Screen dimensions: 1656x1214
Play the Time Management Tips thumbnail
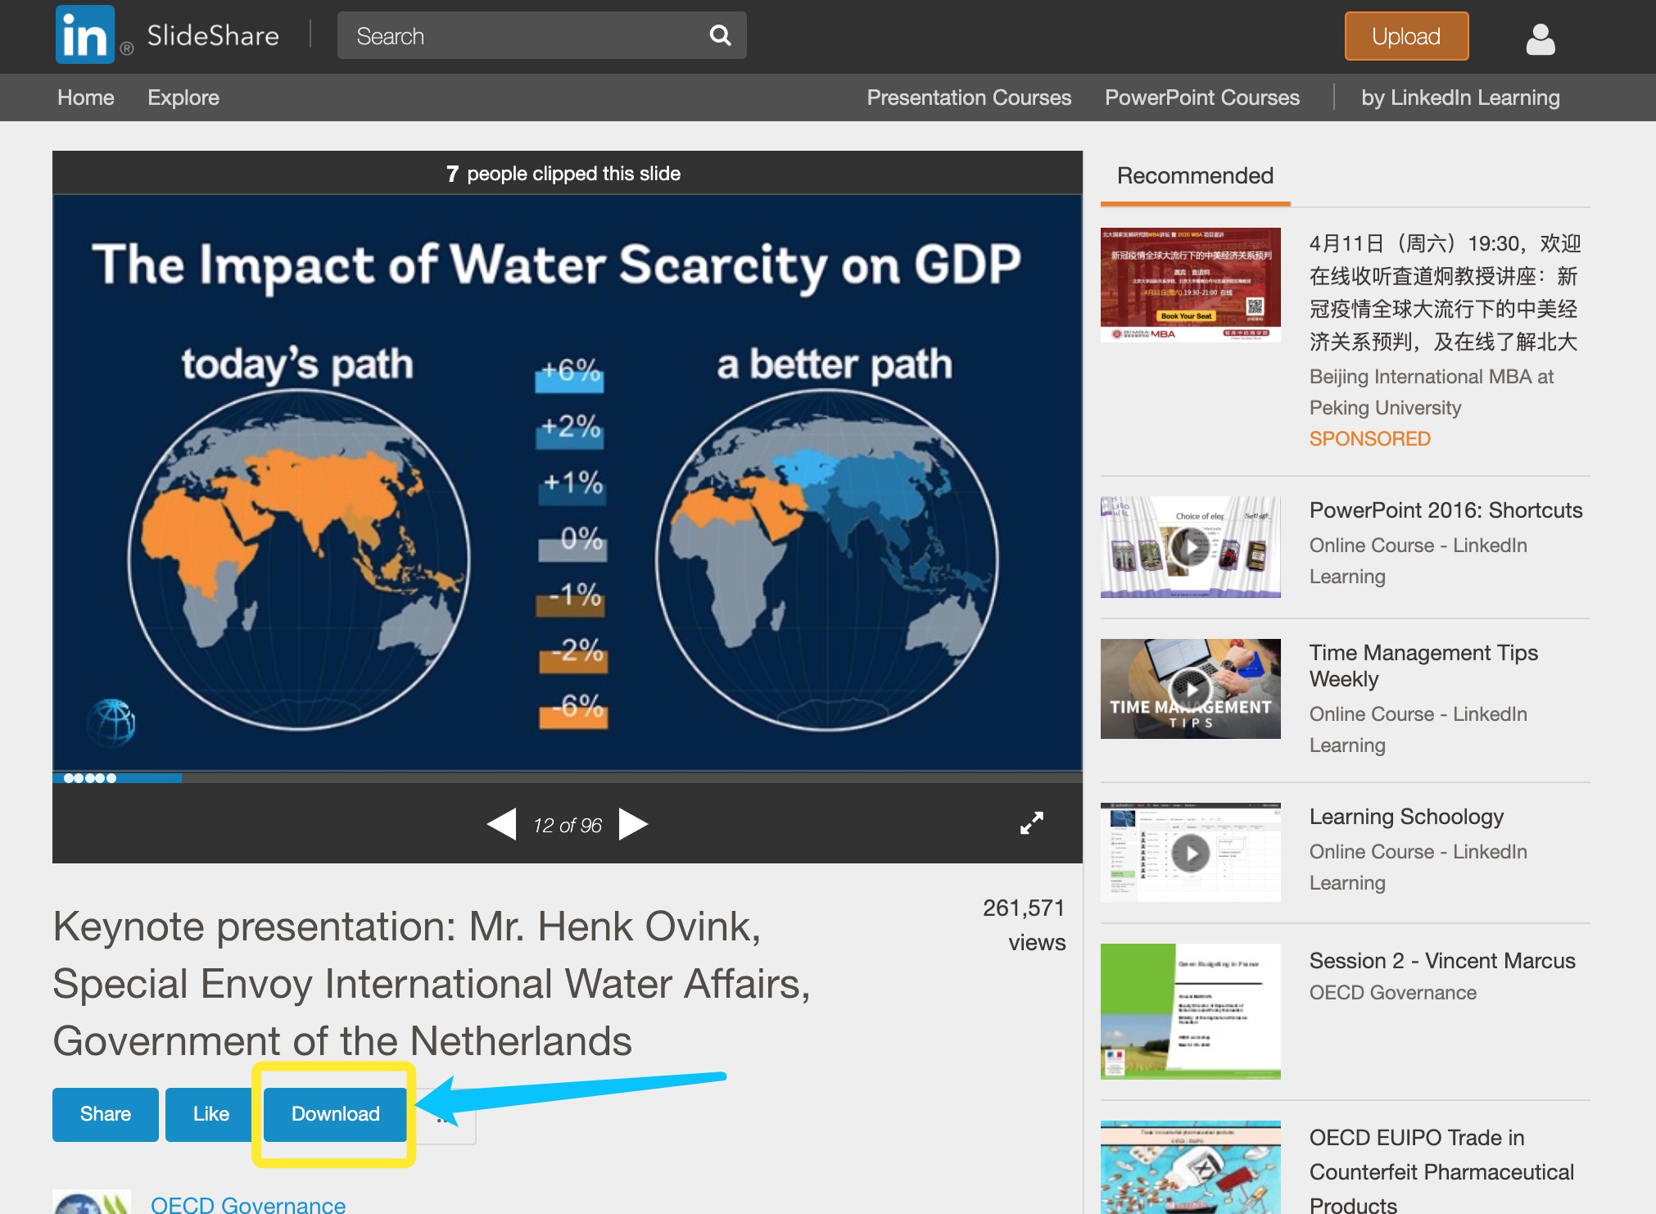point(1190,689)
